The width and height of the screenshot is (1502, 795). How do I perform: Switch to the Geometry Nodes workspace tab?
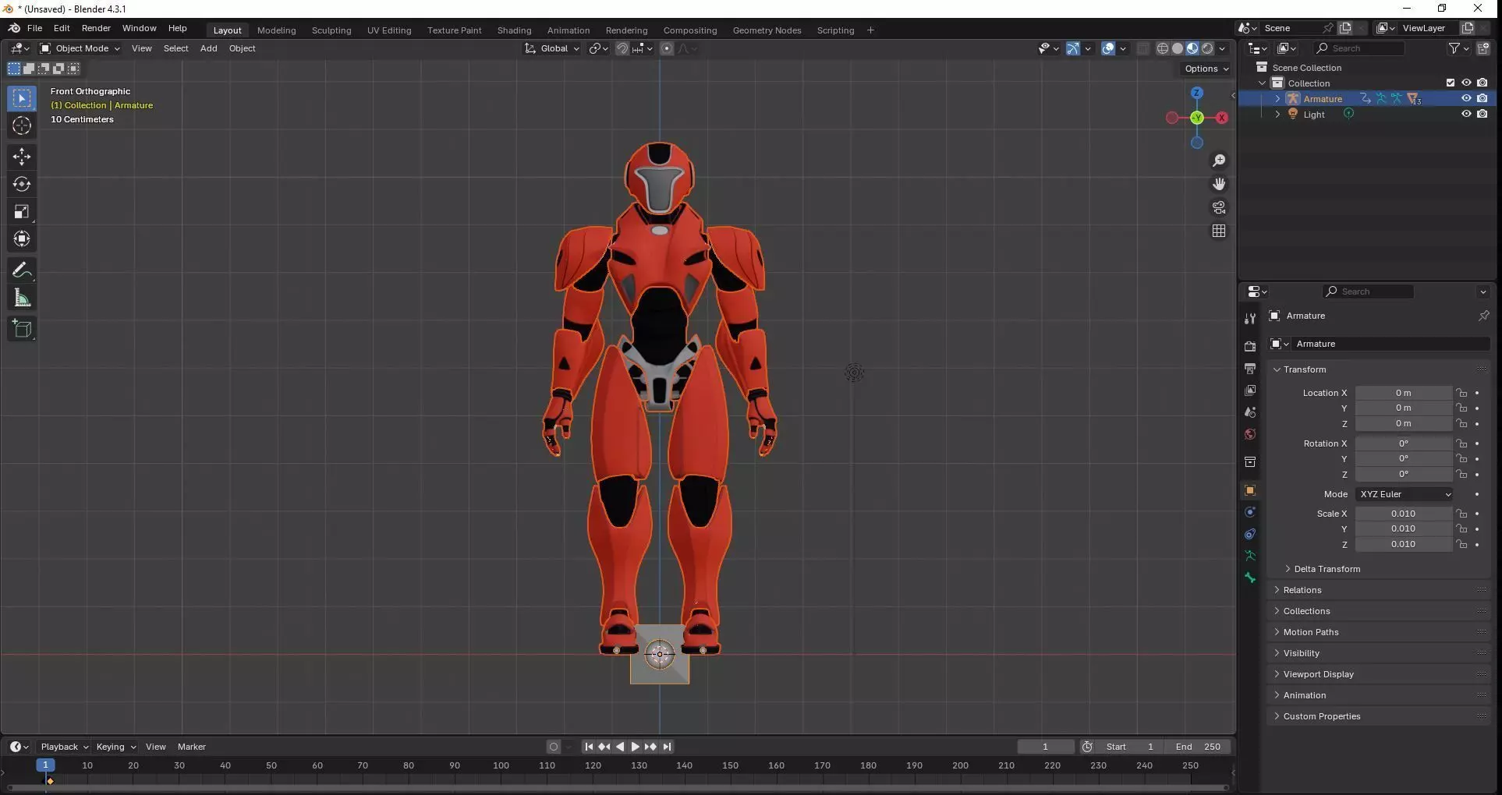(767, 30)
